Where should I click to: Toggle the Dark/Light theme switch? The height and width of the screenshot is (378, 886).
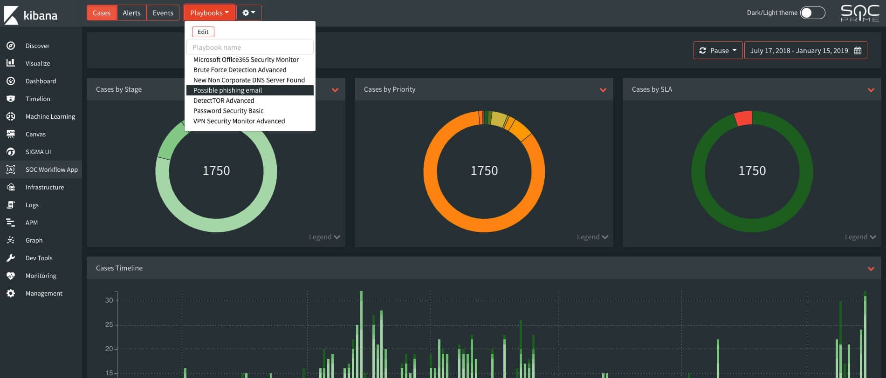[x=812, y=13]
